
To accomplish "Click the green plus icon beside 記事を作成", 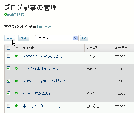I will (x=5, y=15).
